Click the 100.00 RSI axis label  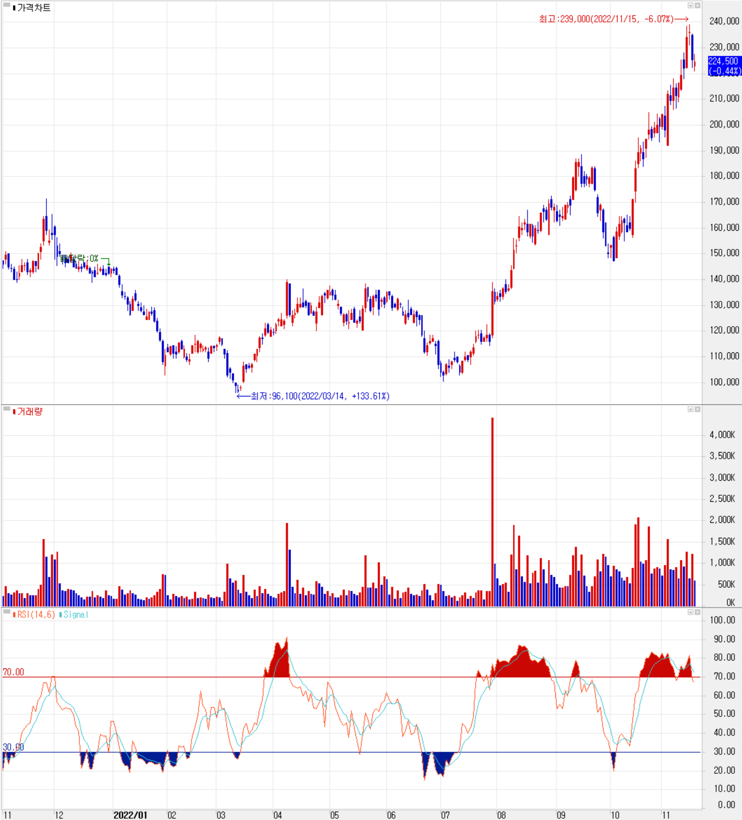(722, 620)
